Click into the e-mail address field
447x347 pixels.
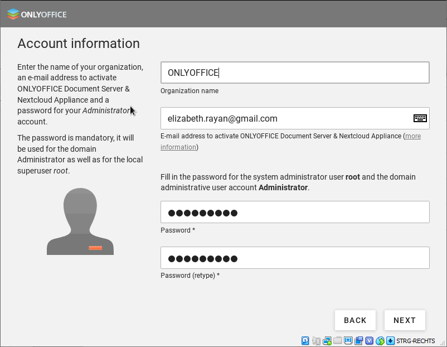tap(284, 118)
